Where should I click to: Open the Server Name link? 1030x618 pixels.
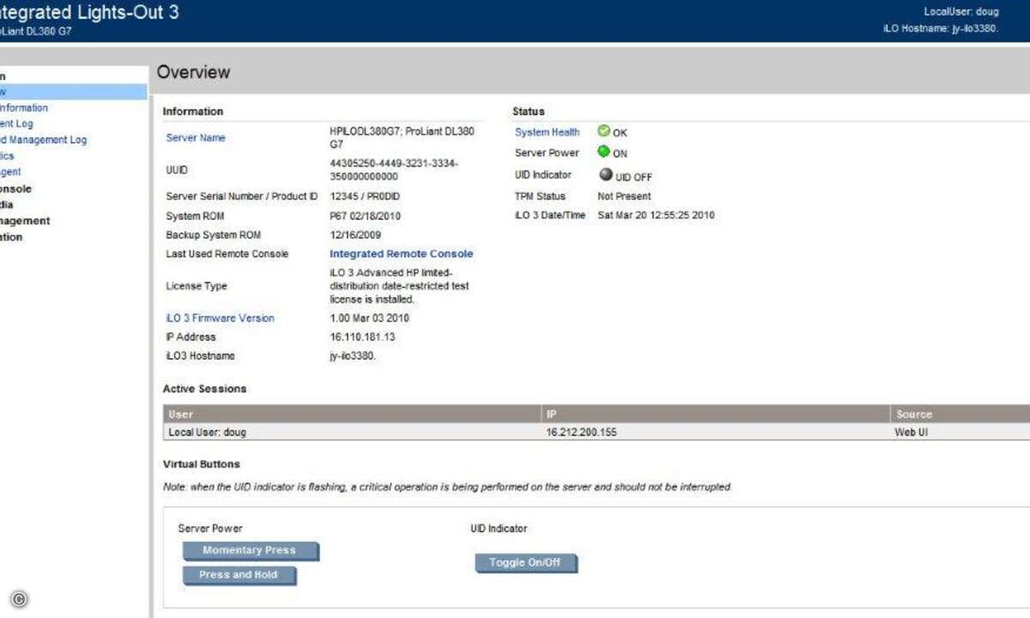click(196, 137)
